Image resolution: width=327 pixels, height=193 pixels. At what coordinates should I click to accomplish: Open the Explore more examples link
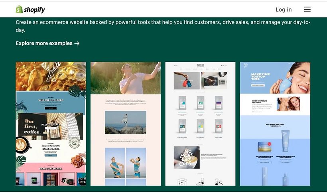pyautogui.click(x=44, y=43)
